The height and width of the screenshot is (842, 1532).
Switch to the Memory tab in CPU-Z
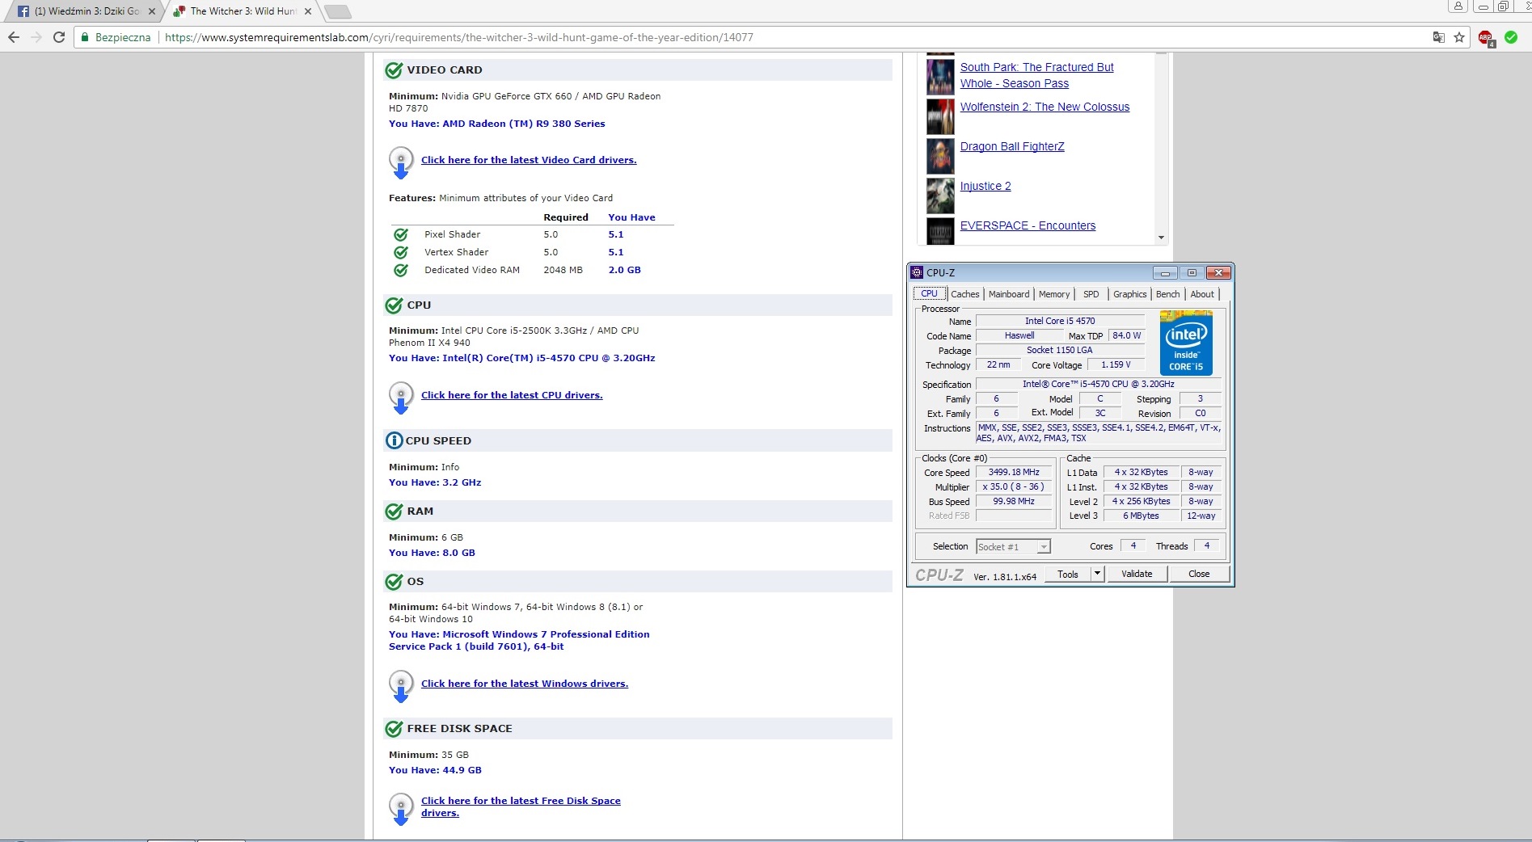coord(1054,294)
